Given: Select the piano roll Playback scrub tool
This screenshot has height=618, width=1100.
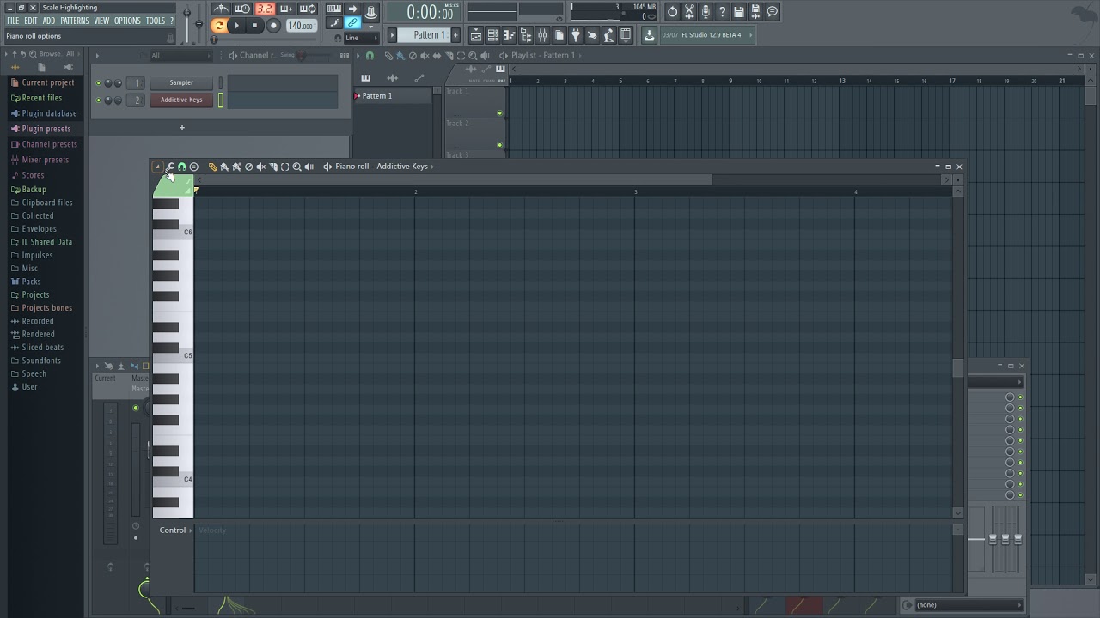Looking at the screenshot, I should coord(309,167).
